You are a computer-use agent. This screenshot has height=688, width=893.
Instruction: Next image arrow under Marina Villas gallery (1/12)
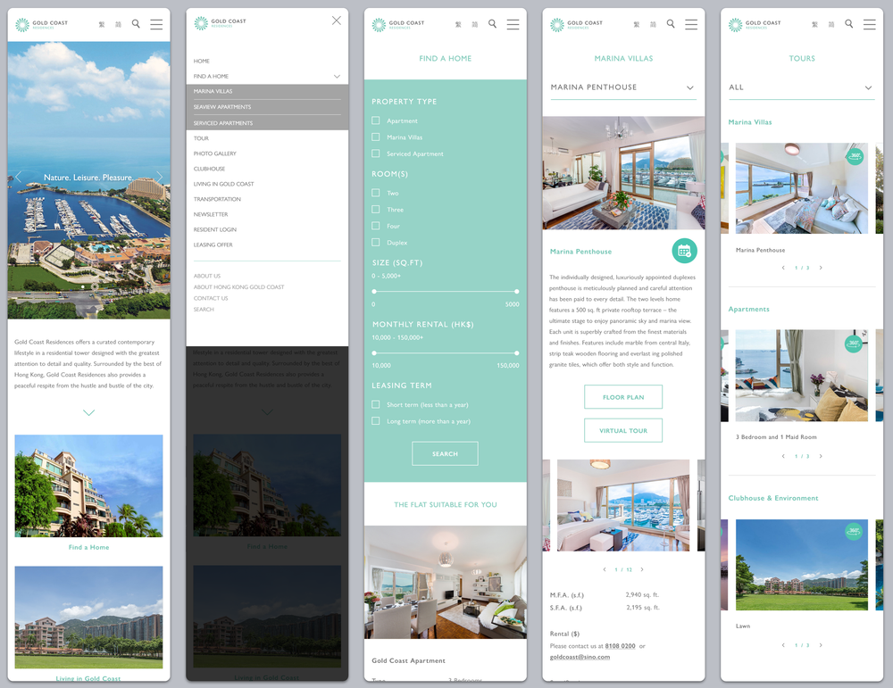tap(642, 569)
